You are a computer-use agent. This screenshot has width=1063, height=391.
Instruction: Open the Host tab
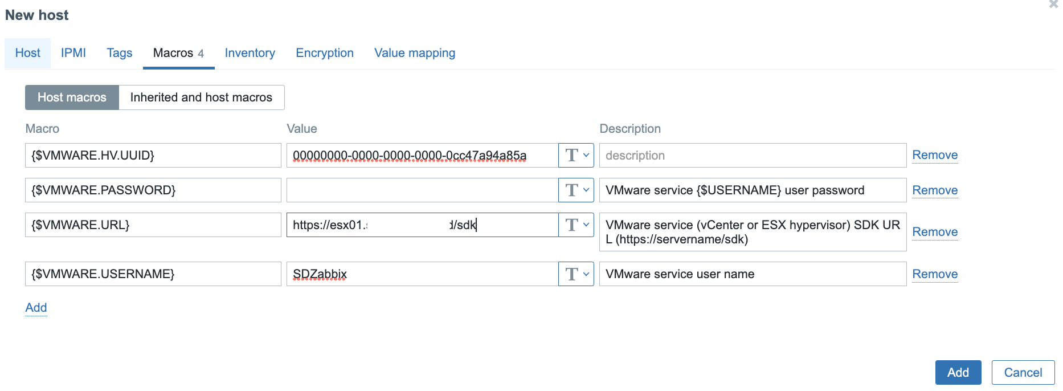[x=27, y=53]
